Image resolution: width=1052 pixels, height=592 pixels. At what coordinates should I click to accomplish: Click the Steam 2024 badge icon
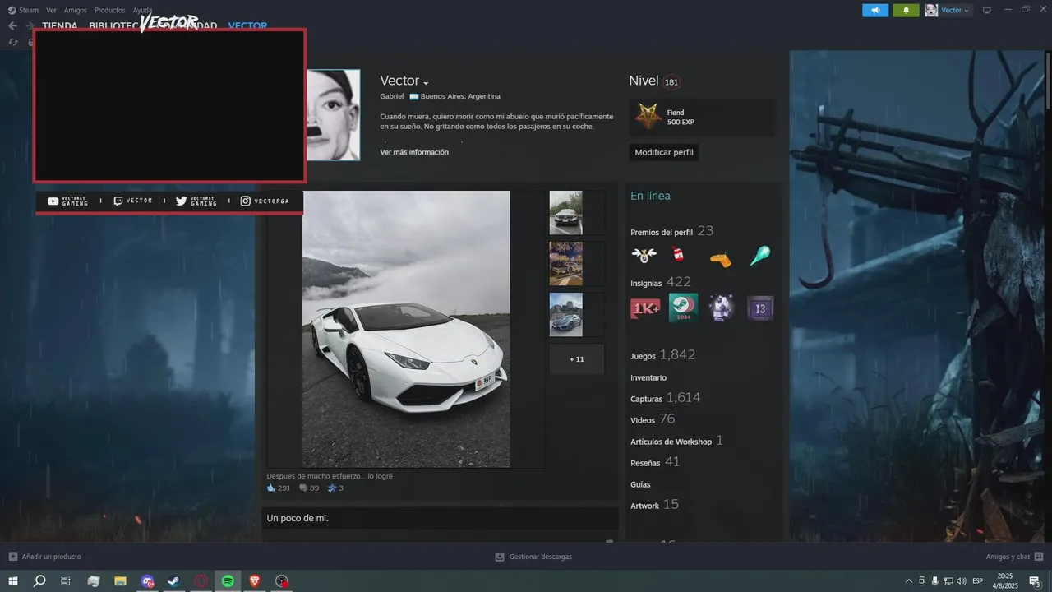[684, 308]
